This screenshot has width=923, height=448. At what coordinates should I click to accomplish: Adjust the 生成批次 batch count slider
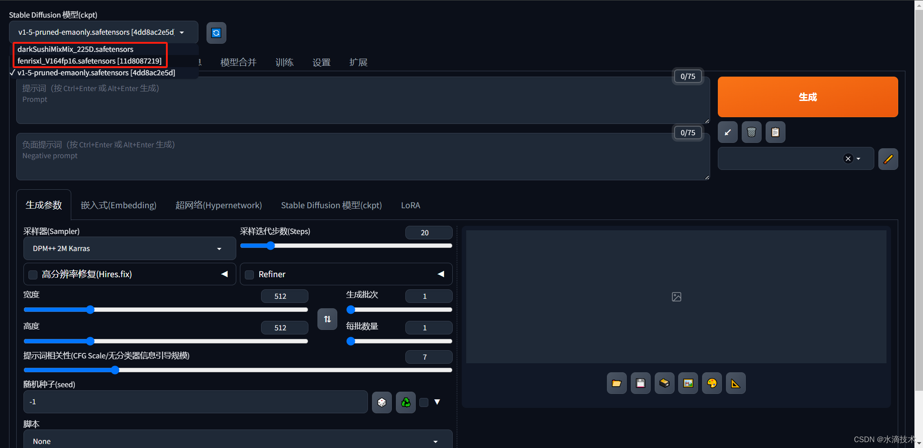(399, 310)
